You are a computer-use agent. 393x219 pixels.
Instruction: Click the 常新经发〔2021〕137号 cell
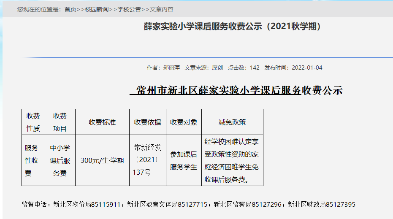(148, 160)
